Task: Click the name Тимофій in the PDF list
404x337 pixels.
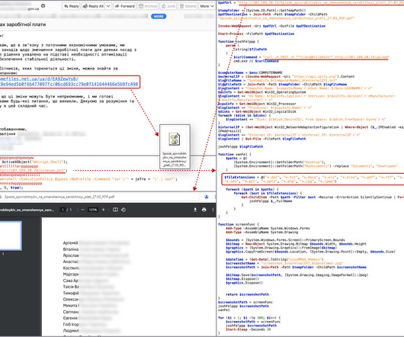Action: point(71,294)
